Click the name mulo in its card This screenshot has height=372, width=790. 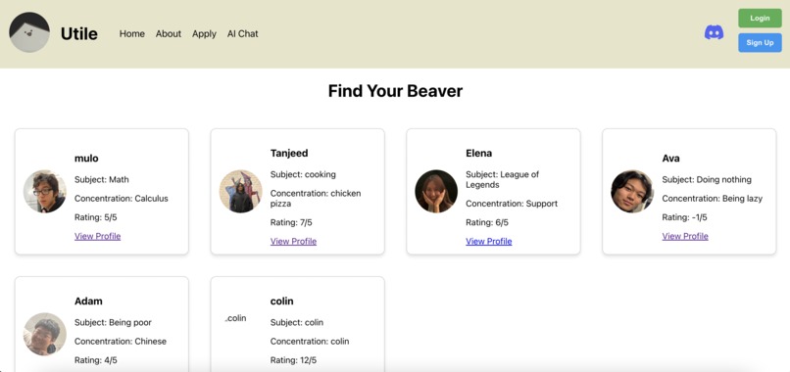(86, 158)
